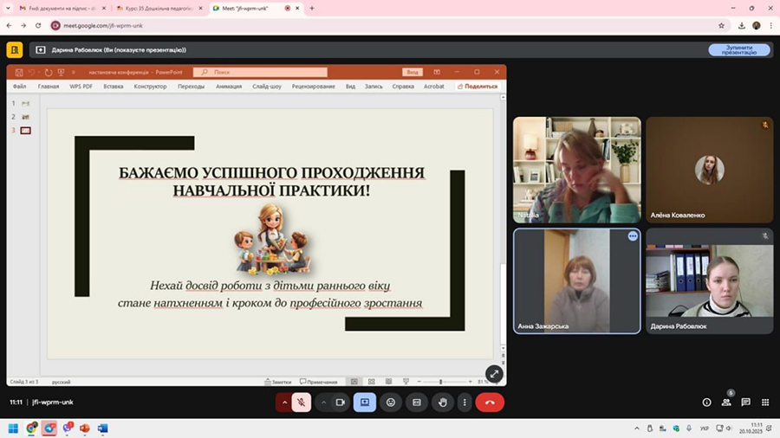Viewport: 780px width, 438px height.
Task: Open Meet activities grid icon
Action: (765, 402)
